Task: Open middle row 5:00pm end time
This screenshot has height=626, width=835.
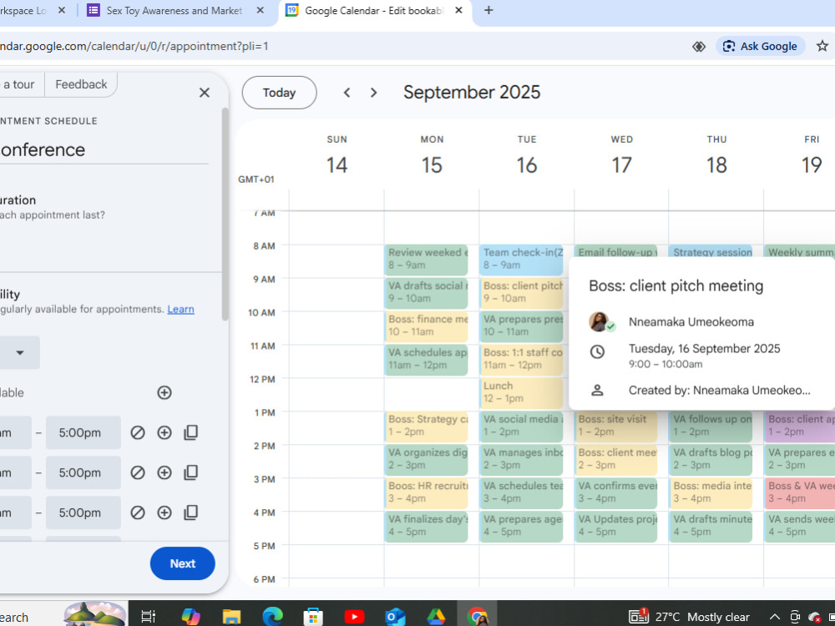Action: (x=83, y=472)
